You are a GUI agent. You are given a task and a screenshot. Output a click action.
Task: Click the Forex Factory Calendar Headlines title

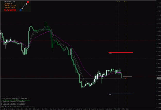click(14, 98)
